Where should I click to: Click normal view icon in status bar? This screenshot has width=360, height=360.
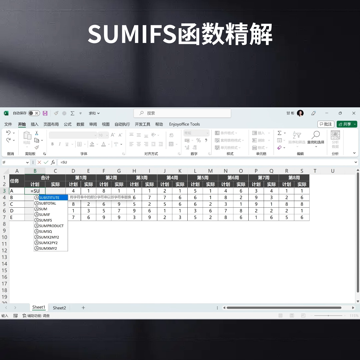point(280,316)
